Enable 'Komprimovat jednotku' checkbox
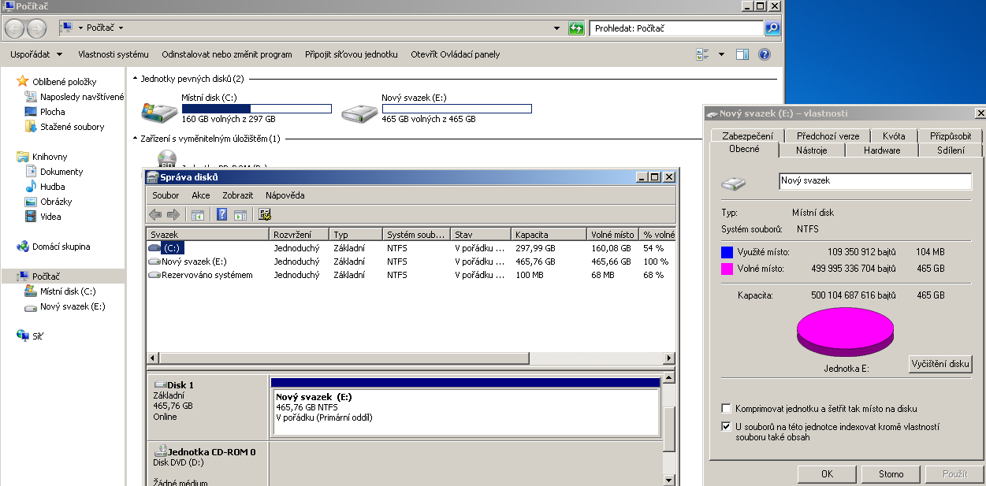 pos(726,409)
